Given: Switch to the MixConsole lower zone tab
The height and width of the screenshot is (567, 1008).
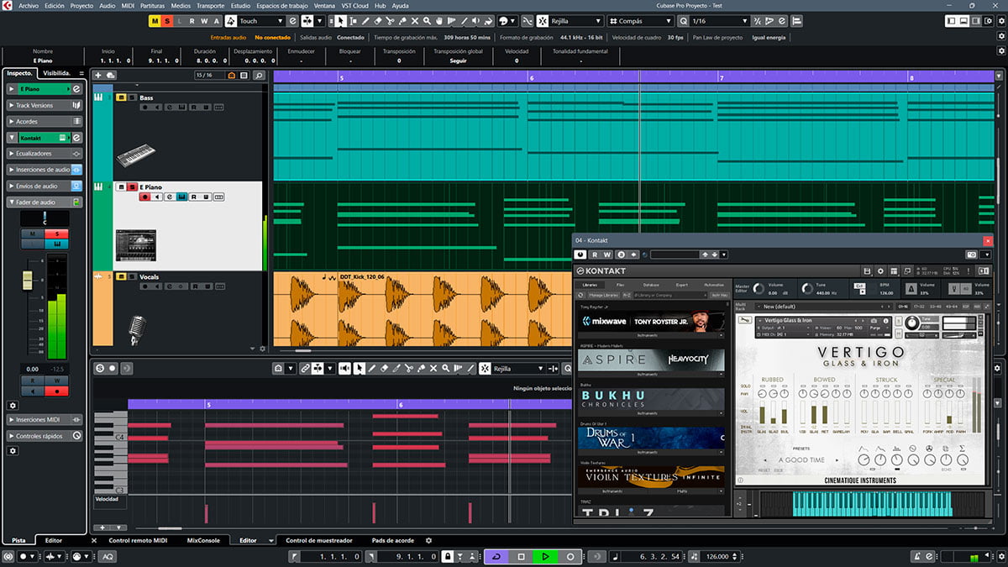Looking at the screenshot, I should pos(203,540).
